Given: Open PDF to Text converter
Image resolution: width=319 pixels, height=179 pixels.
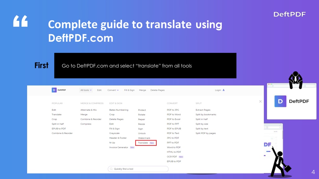Looking at the screenshot, I should [x=173, y=133].
